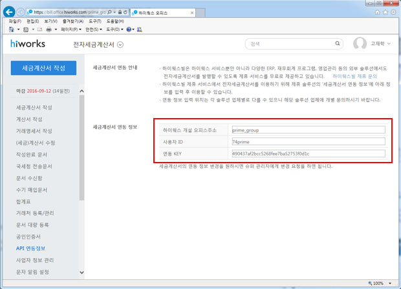Open 수기 매입문서 in the sidebar
This screenshot has height=289, width=401.
pos(32,190)
